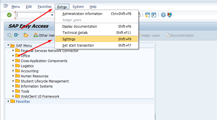Click the Accounting folder icon
The image size is (217, 120).
pyautogui.click(x=17, y=71)
